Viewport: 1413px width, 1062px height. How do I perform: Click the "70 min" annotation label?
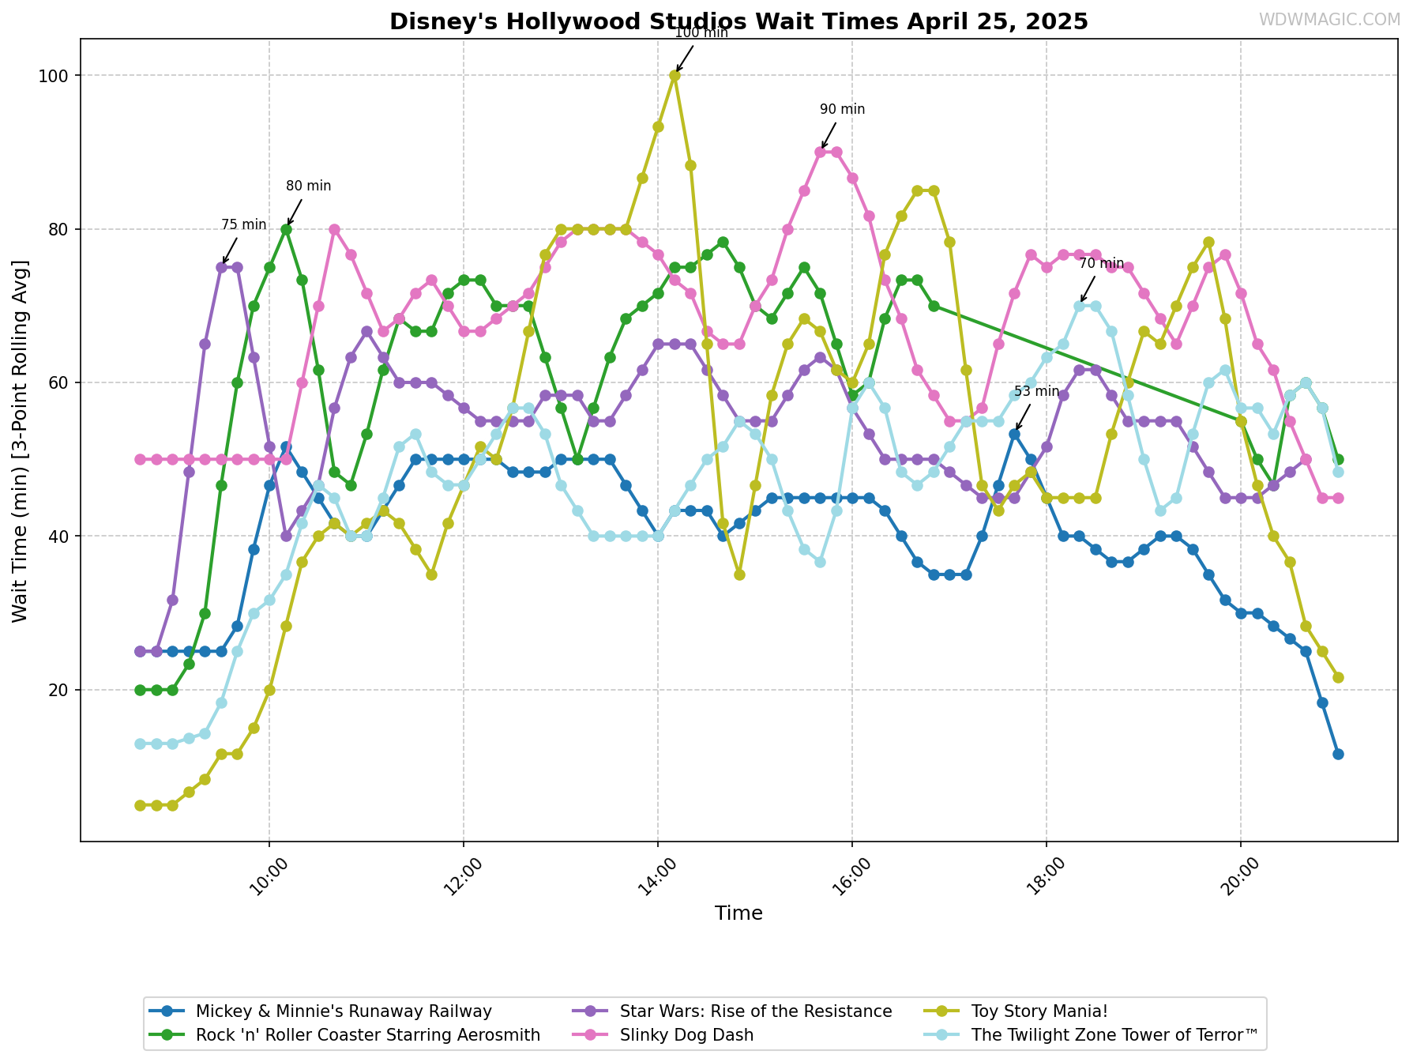point(1101,263)
